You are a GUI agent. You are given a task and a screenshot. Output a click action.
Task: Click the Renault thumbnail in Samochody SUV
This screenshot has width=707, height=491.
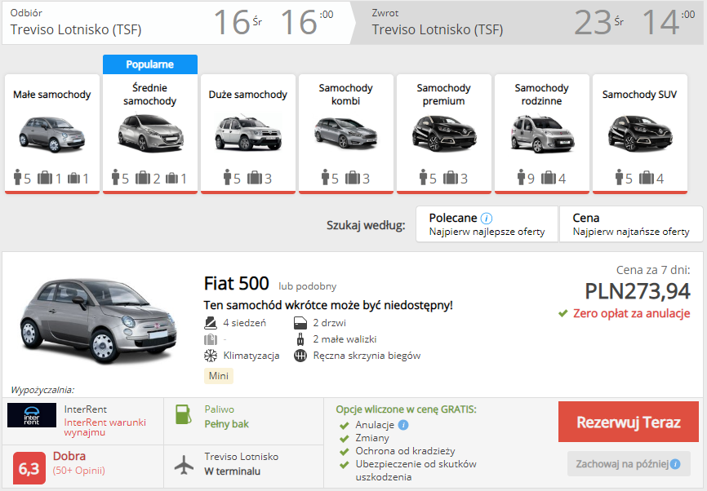[640, 133]
